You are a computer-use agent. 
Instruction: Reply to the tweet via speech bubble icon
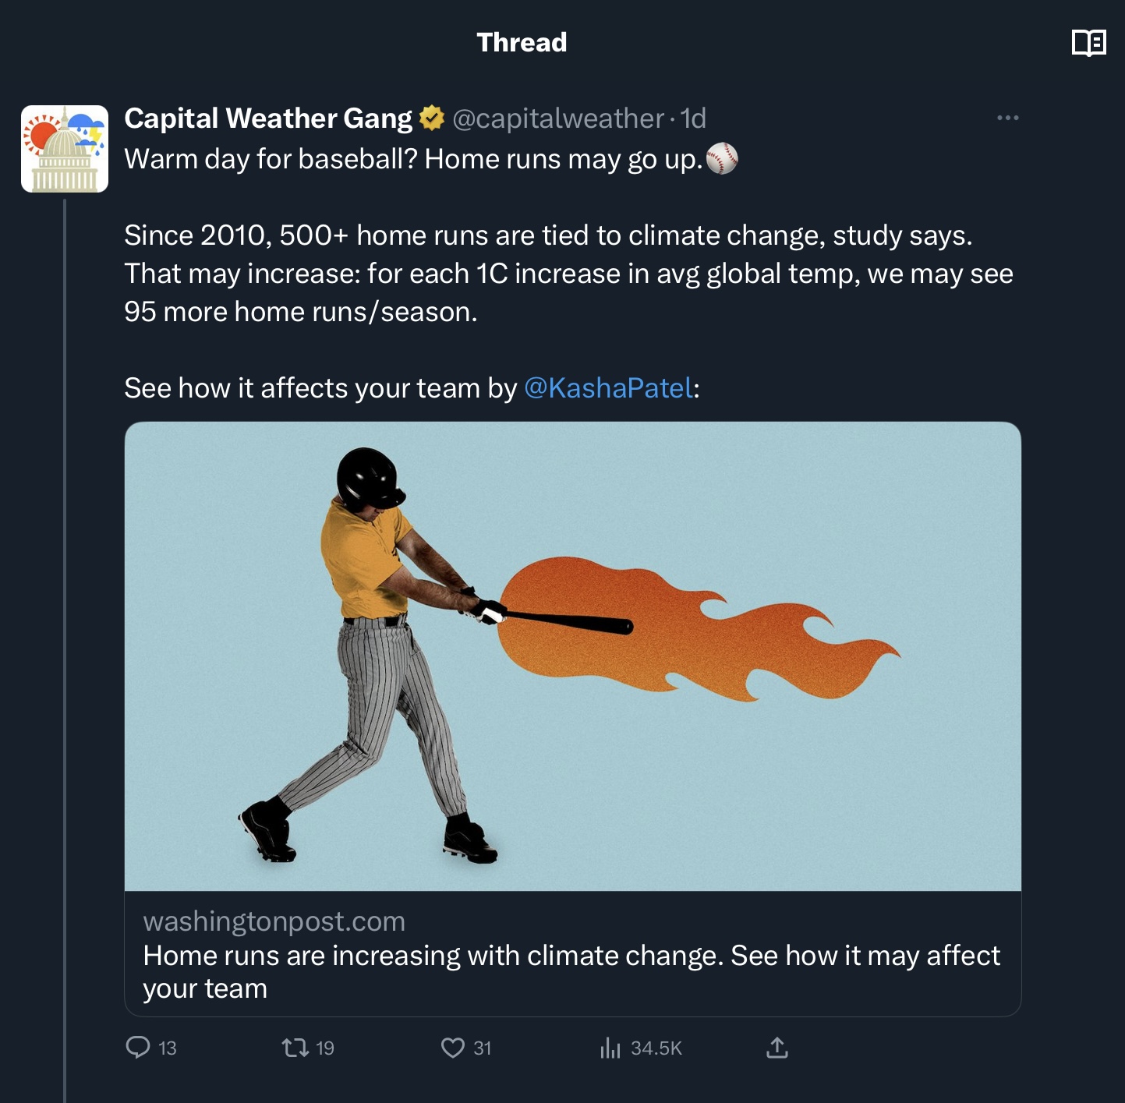tap(138, 1047)
